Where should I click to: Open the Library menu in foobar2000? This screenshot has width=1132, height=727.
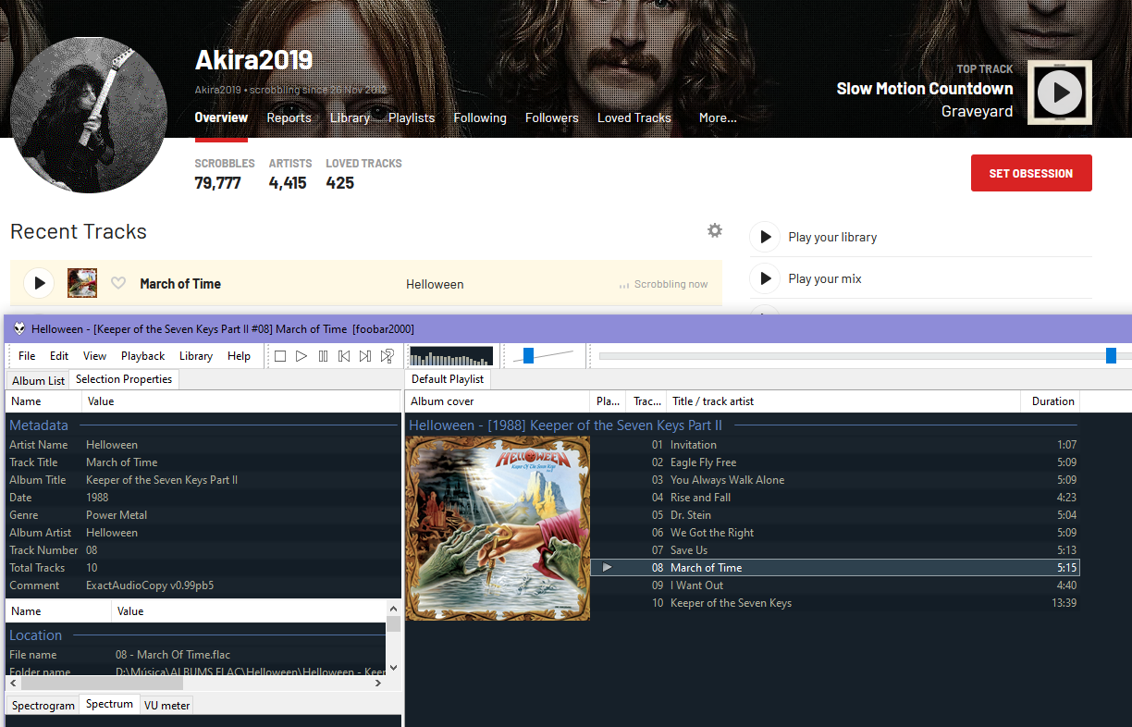point(195,356)
